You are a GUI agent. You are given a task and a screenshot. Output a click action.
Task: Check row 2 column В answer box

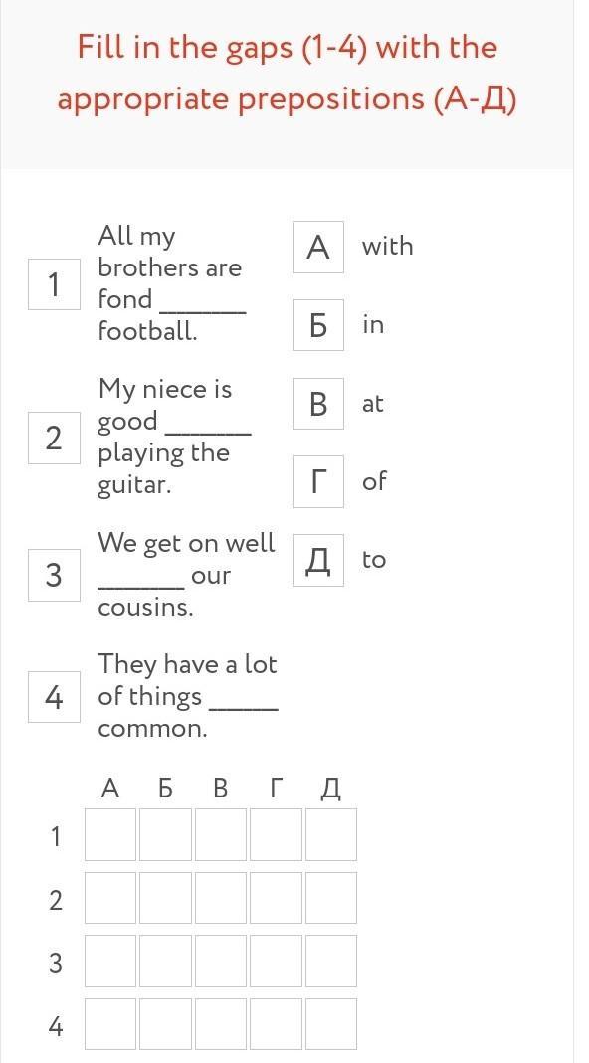(x=221, y=898)
